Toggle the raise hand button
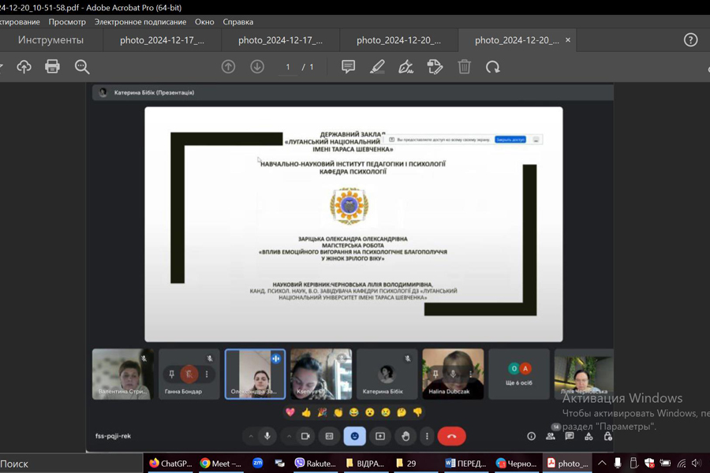 click(x=405, y=436)
